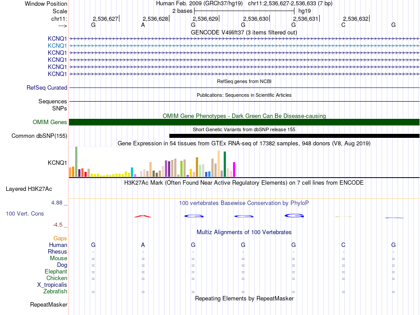Click the gold bar in GTEx expression chart
The width and height of the screenshot is (420, 315).
click(191, 173)
